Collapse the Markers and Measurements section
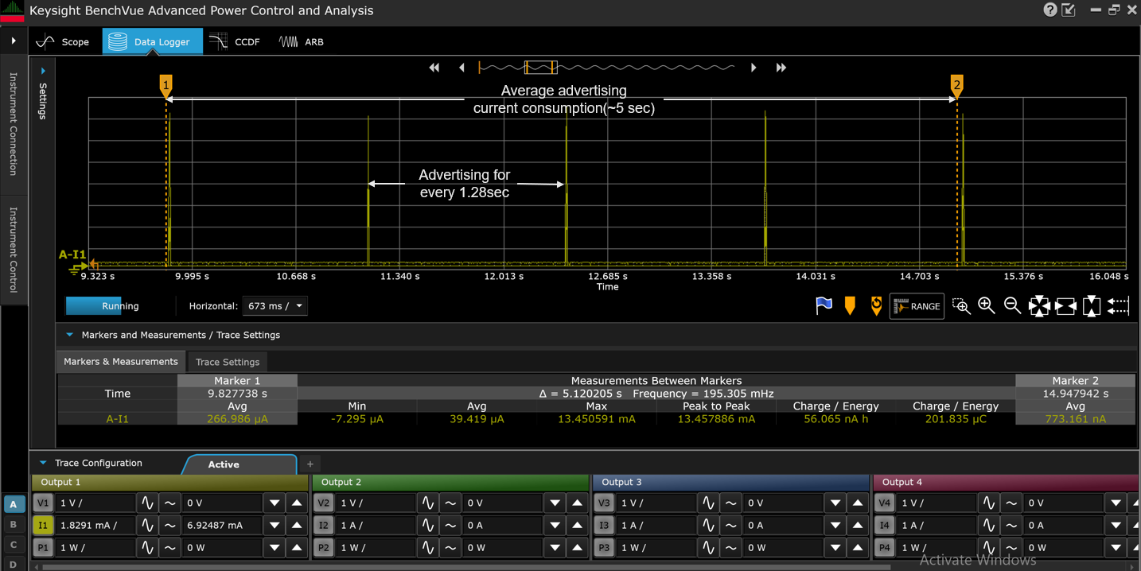The width and height of the screenshot is (1141, 571). (x=70, y=335)
